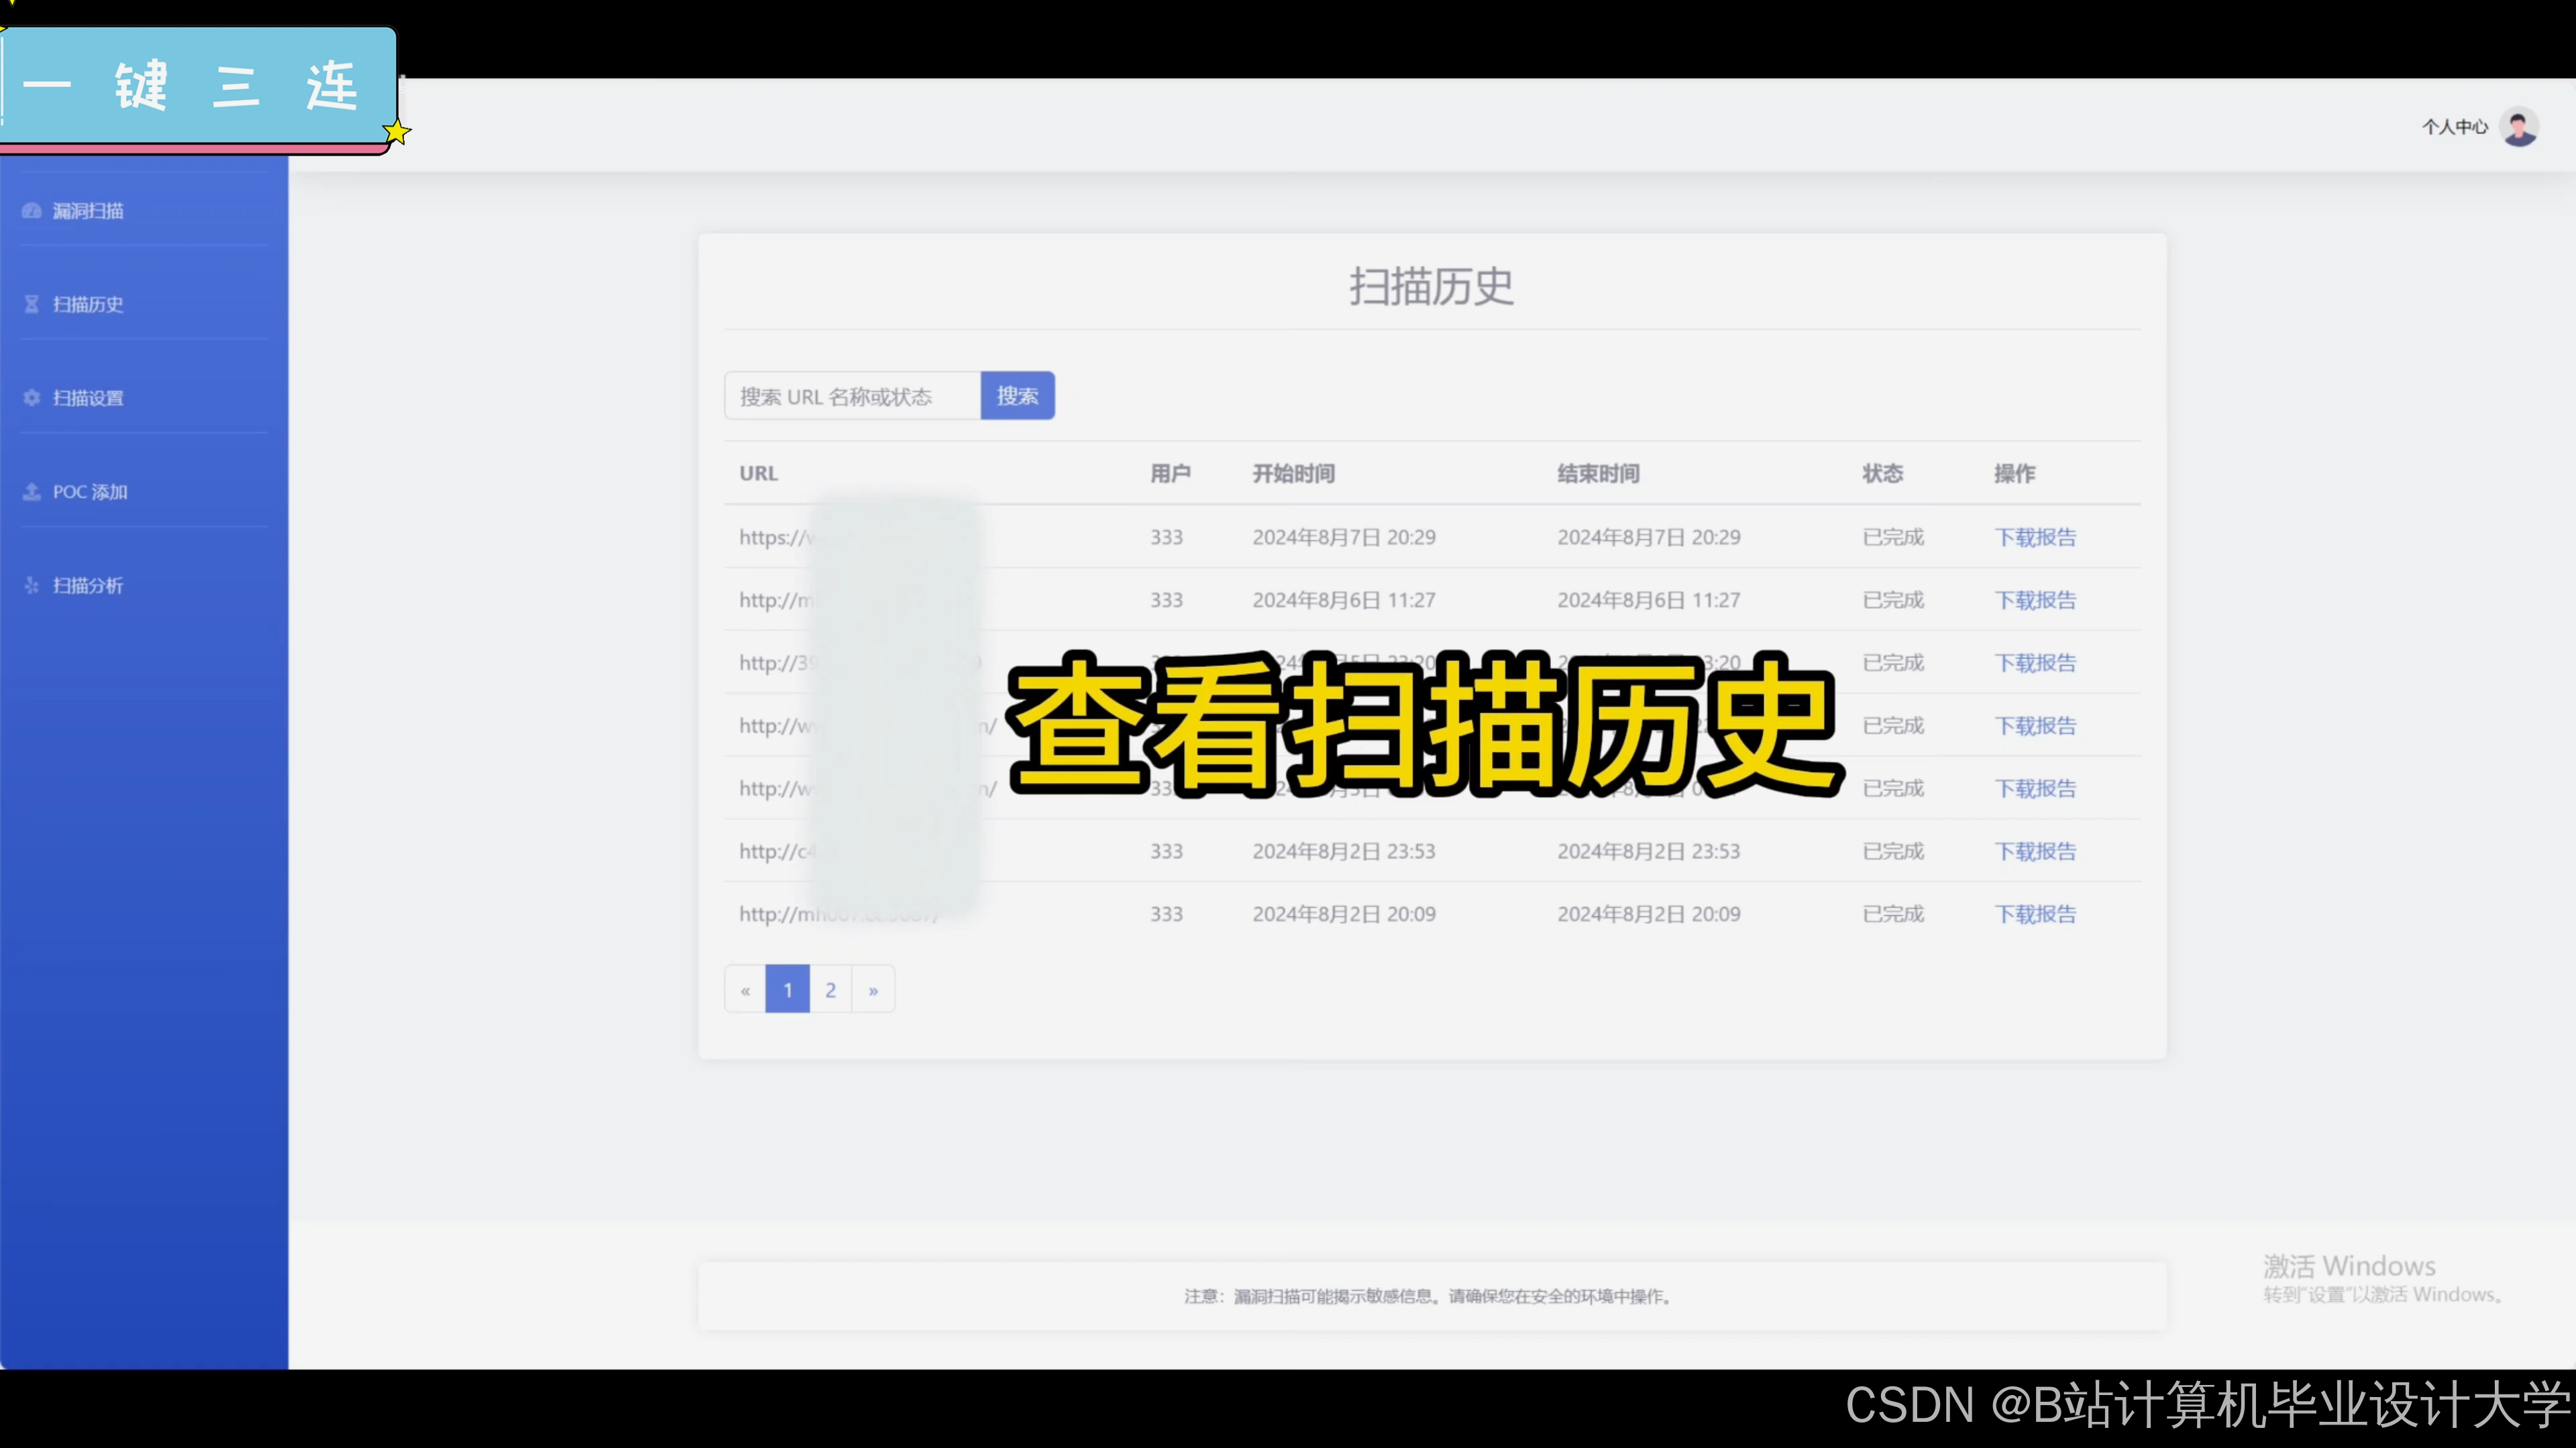Download report for 2024年8月6日 11:27 scan
2576x1448 pixels.
pyautogui.click(x=2035, y=601)
